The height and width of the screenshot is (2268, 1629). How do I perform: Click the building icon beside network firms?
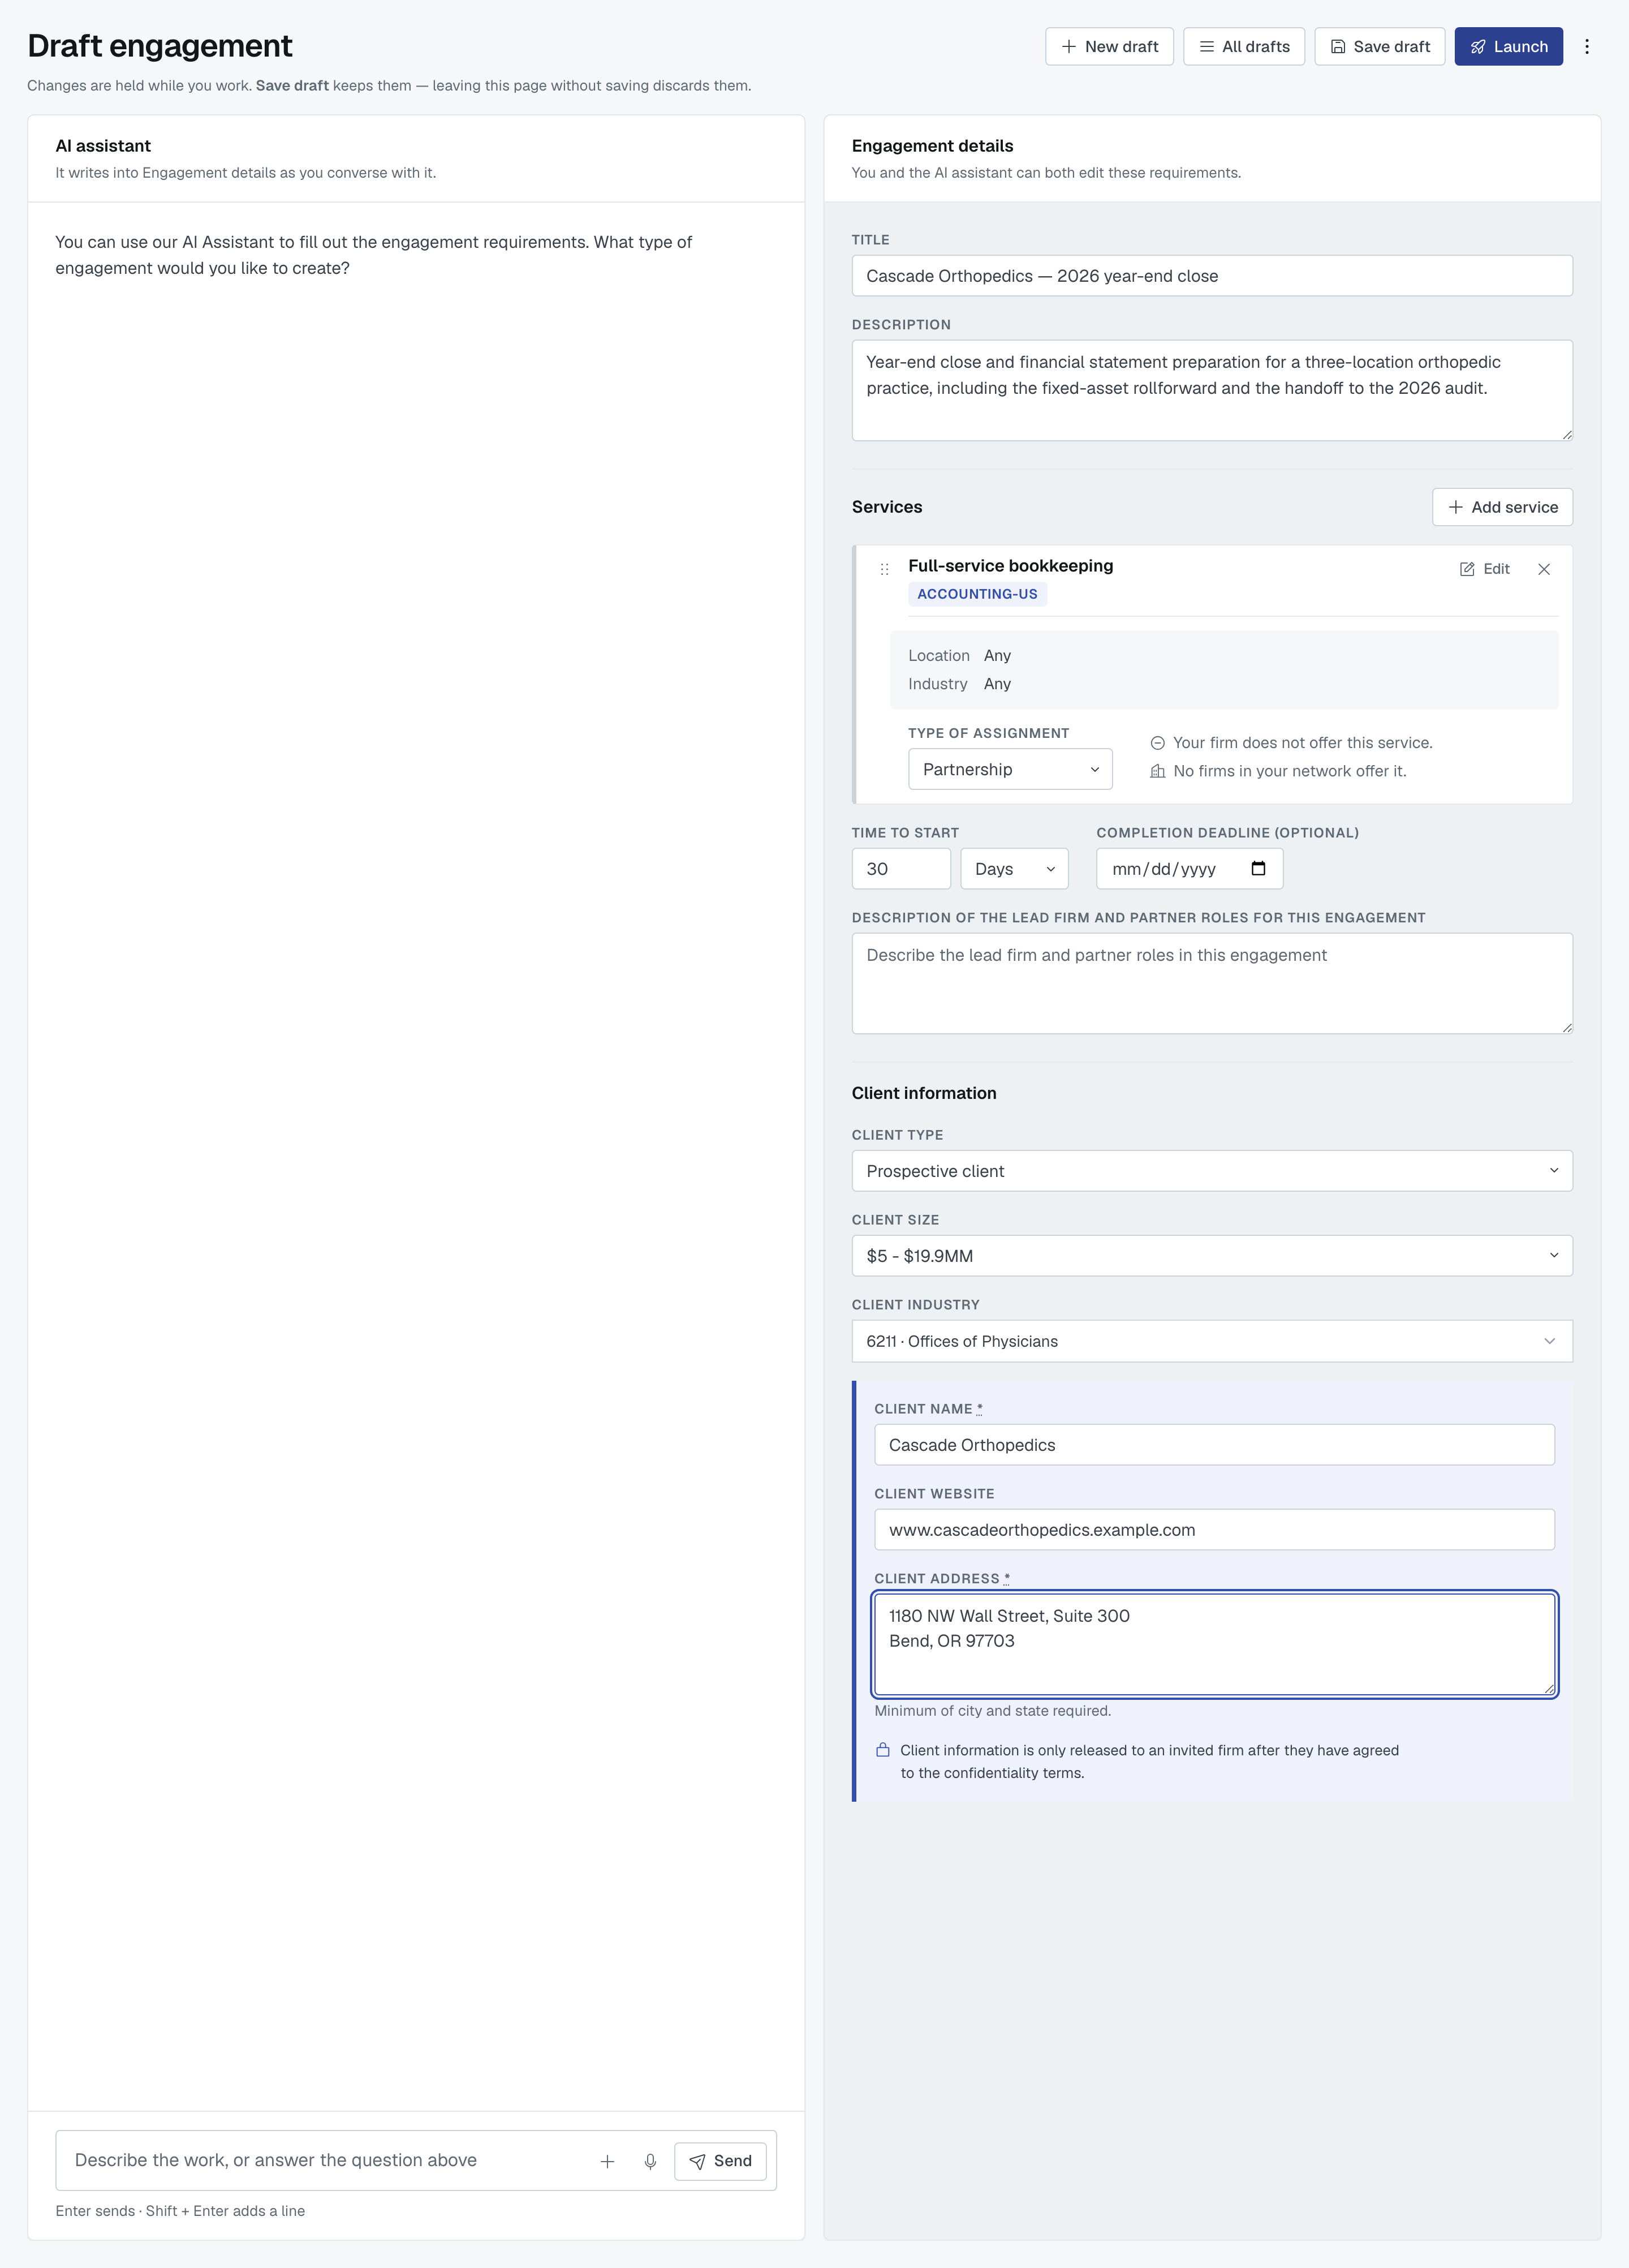point(1157,771)
